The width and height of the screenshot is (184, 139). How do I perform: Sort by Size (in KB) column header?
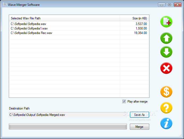[134, 18]
